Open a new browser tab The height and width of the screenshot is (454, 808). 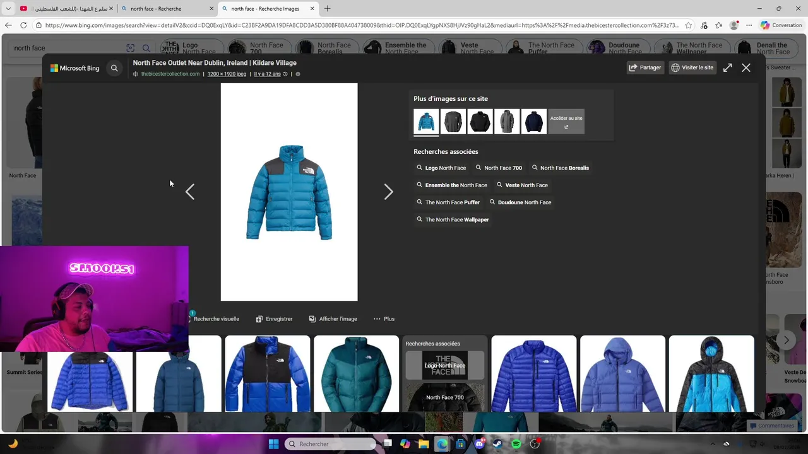[x=327, y=9]
